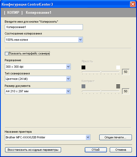Click the contrast value box showing 50
Screen dimensions: 137x157
(126, 91)
